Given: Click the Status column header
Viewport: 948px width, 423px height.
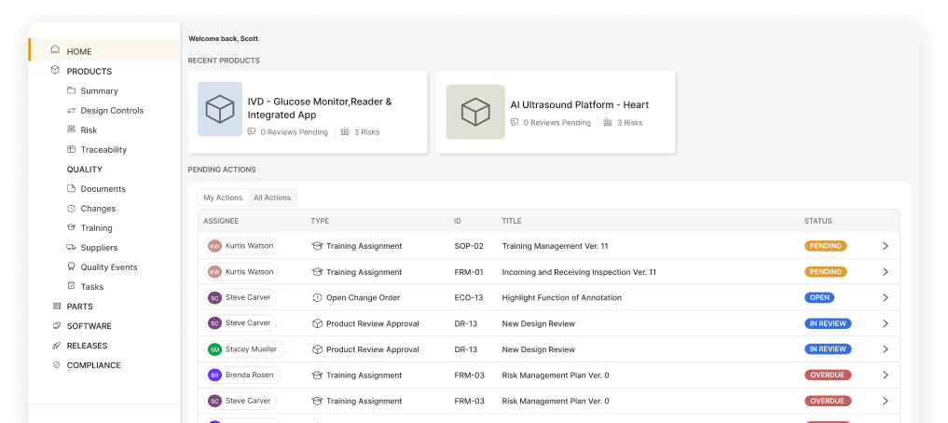Looking at the screenshot, I should [x=817, y=221].
